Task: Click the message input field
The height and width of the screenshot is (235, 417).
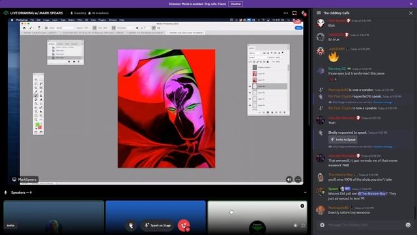Action: [x=364, y=225]
